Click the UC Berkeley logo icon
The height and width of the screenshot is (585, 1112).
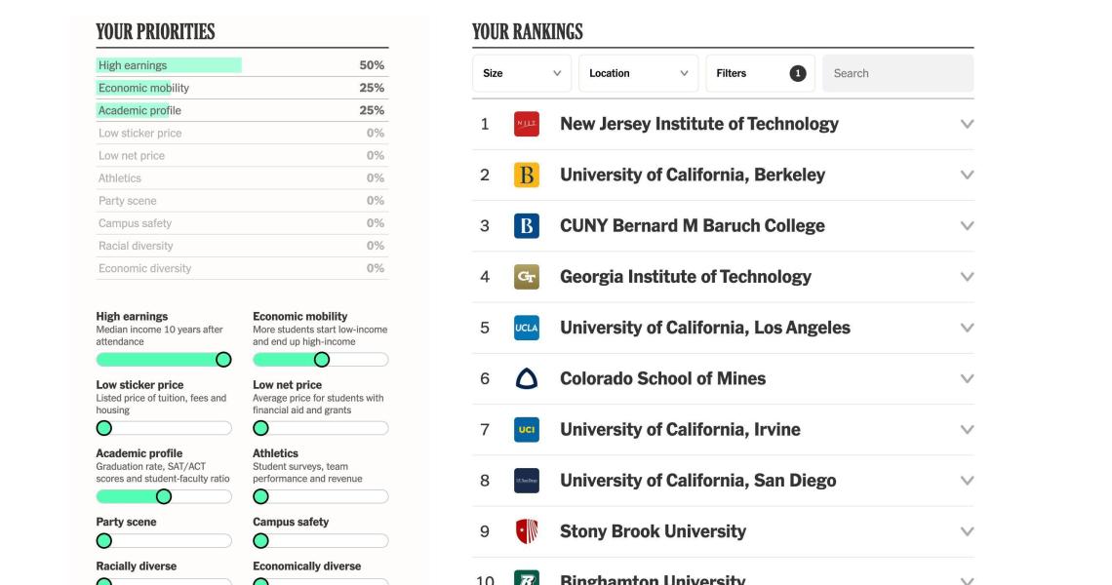click(x=526, y=175)
